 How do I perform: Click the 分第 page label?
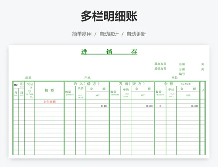(x=182, y=69)
